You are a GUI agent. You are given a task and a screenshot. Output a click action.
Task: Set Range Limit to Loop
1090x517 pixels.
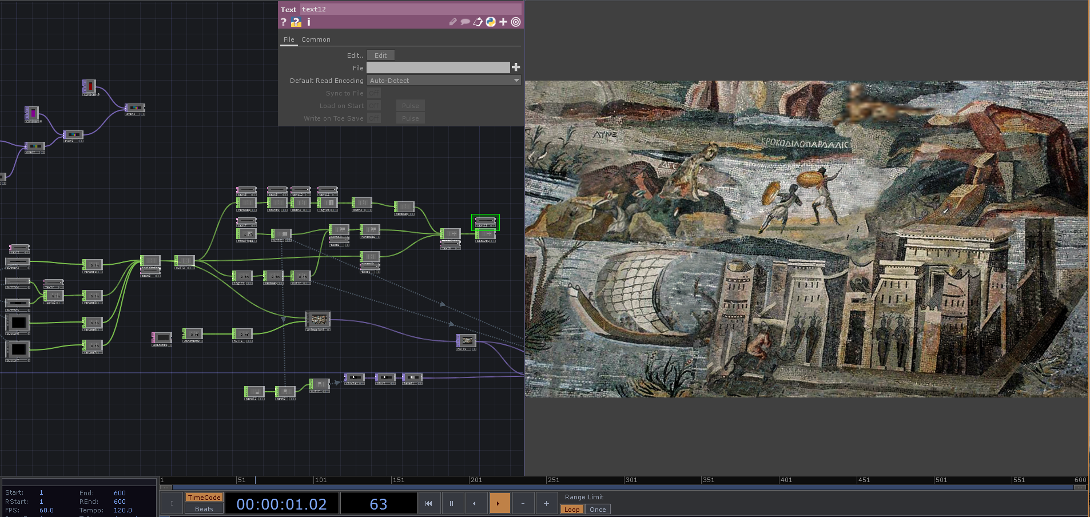pos(572,510)
